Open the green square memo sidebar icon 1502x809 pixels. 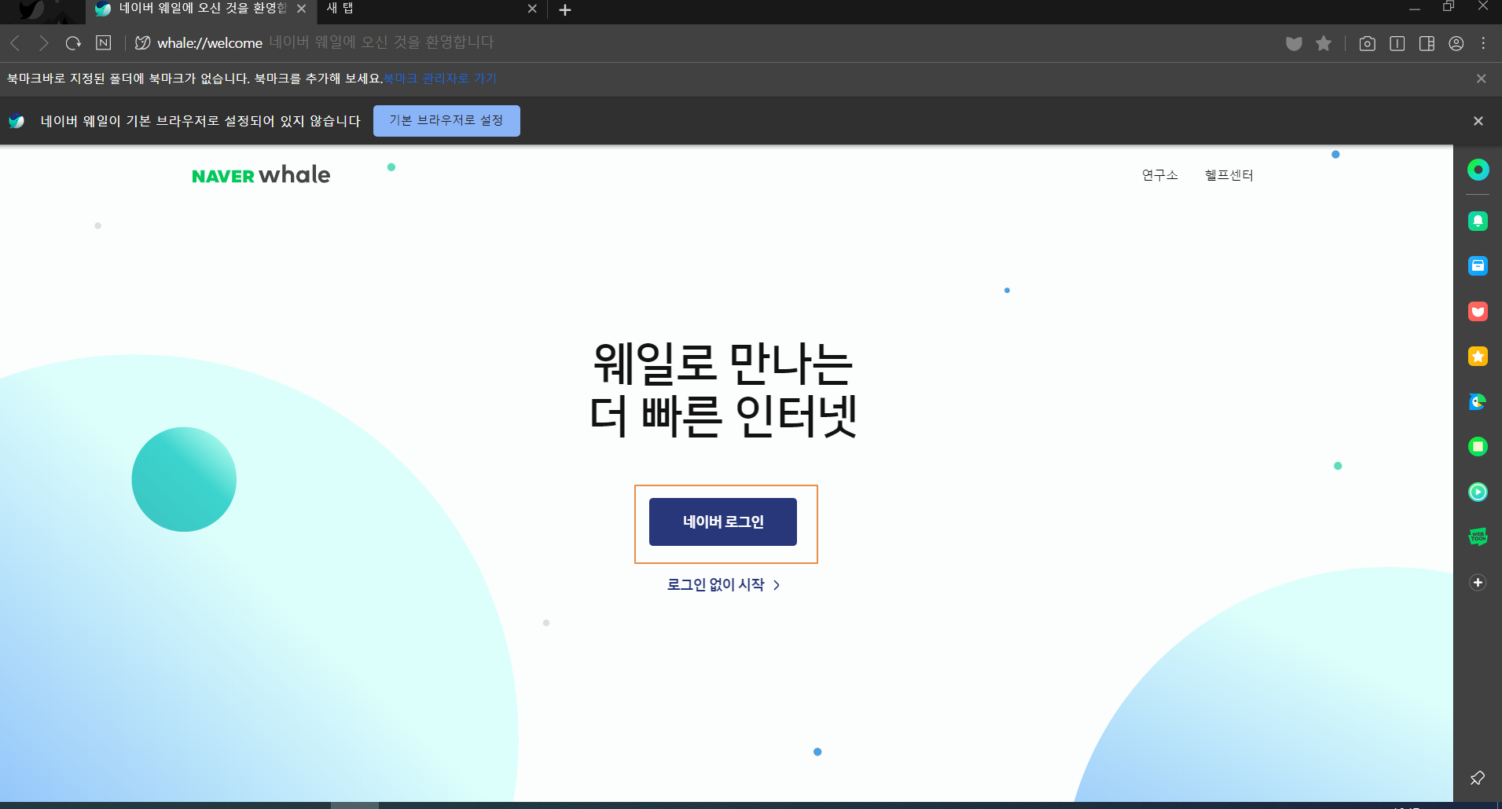(x=1478, y=446)
